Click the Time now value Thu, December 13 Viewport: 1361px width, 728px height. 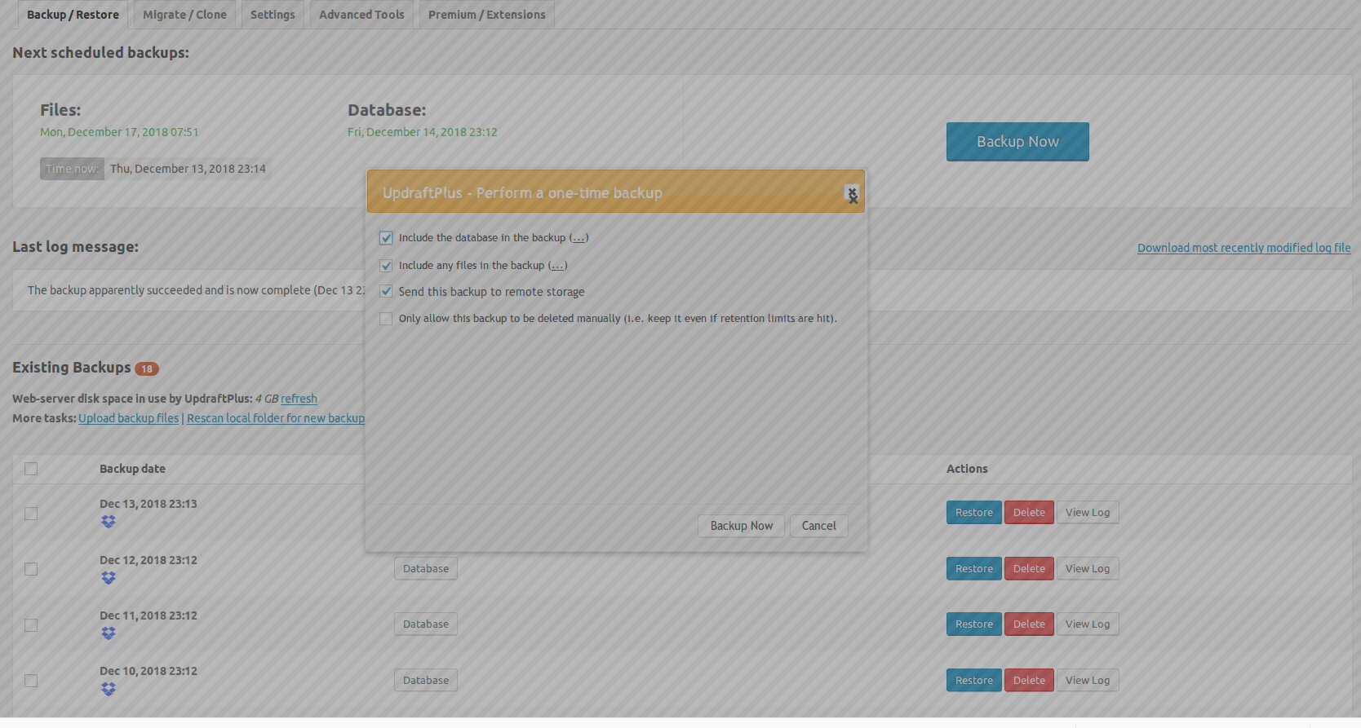(188, 169)
